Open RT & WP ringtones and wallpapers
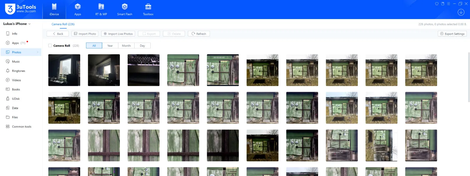 (x=101, y=9)
